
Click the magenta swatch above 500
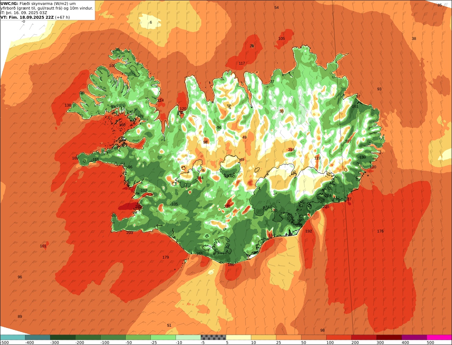(x=439, y=337)
